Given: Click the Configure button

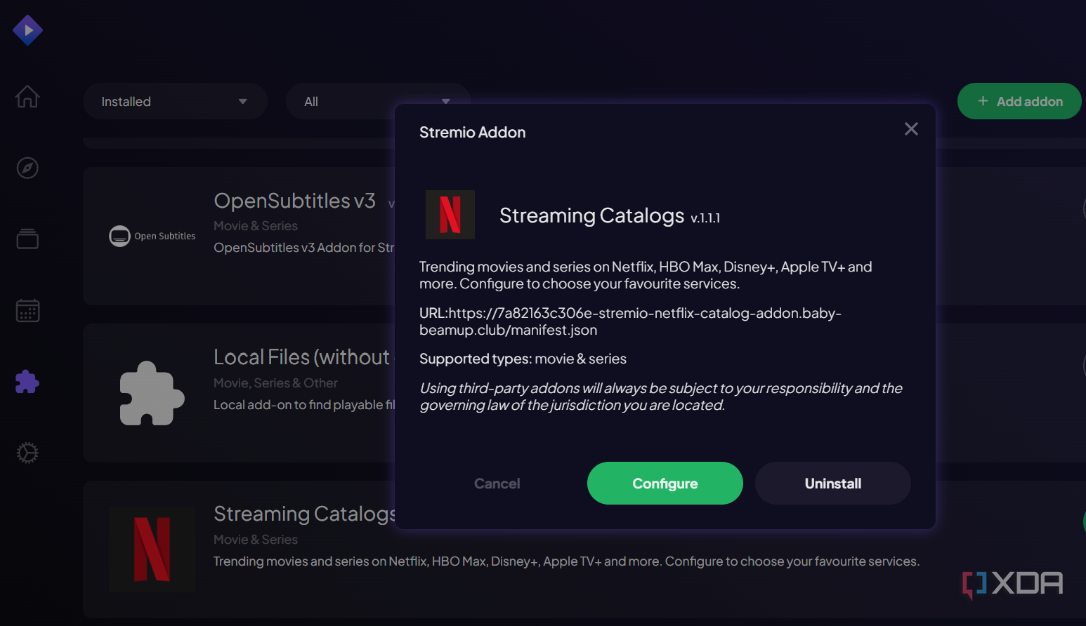Looking at the screenshot, I should (x=665, y=484).
